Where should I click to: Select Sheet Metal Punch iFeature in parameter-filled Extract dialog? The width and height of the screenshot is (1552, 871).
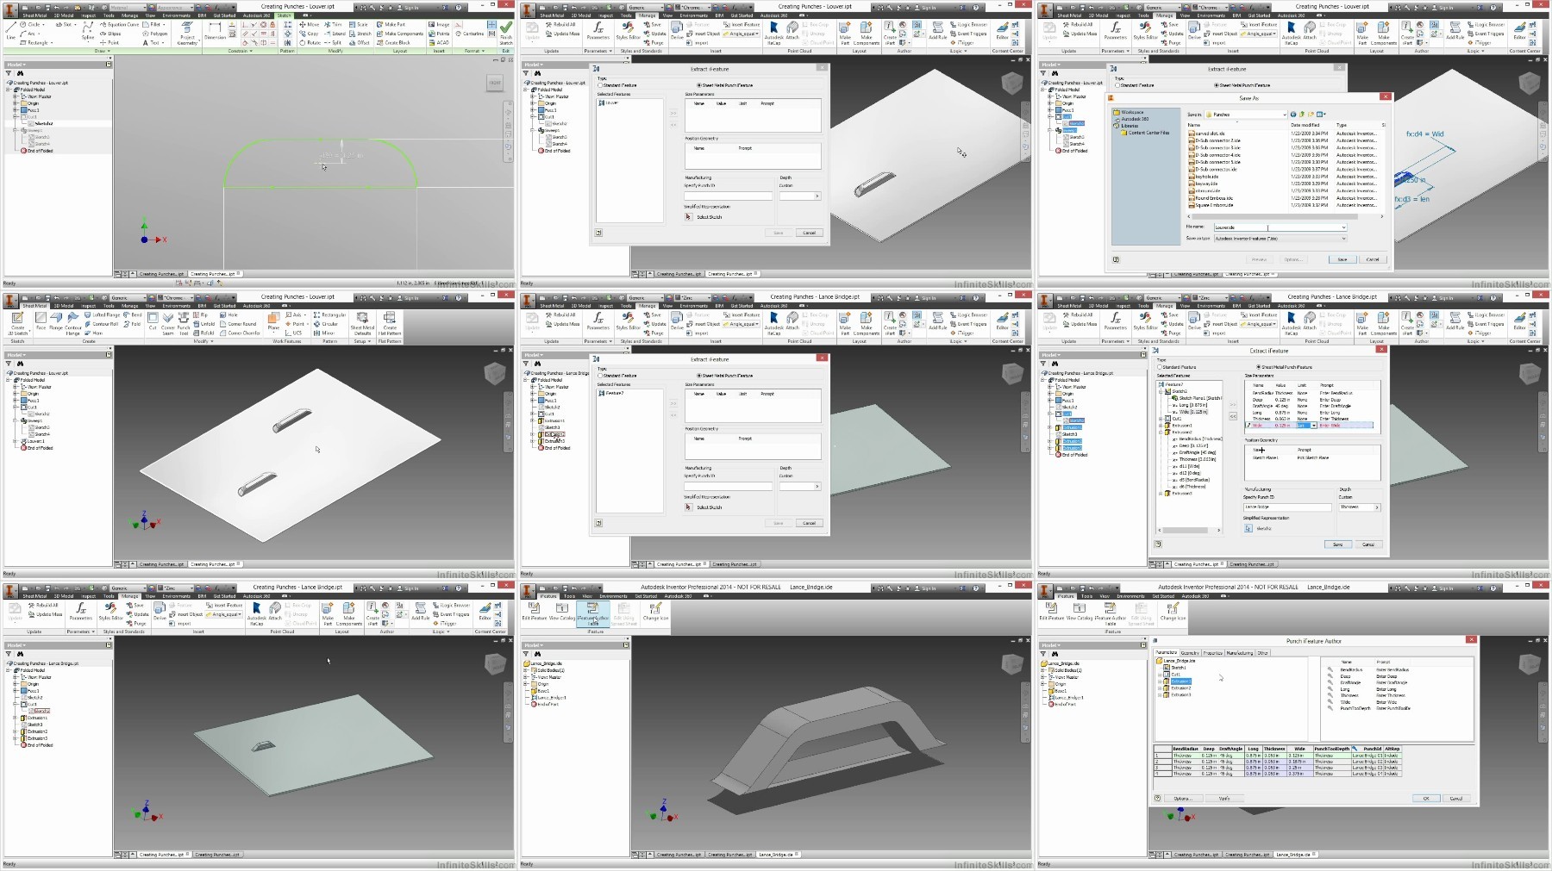[1258, 367]
